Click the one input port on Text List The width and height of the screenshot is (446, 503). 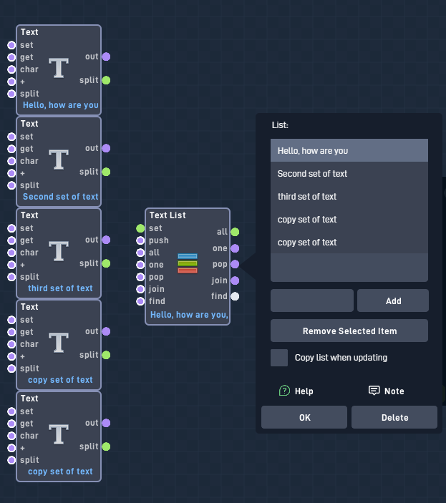pyautogui.click(x=140, y=265)
